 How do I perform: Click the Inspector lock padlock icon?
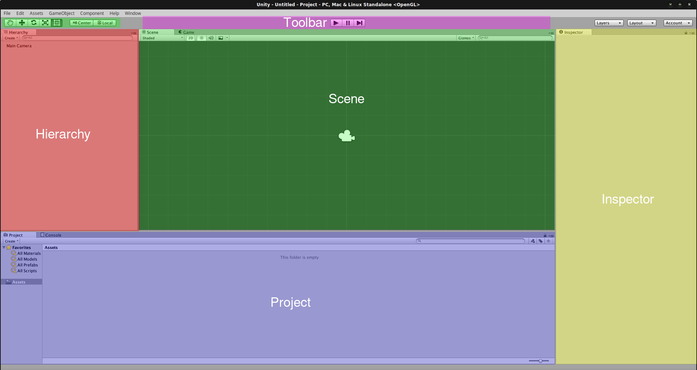click(x=685, y=32)
